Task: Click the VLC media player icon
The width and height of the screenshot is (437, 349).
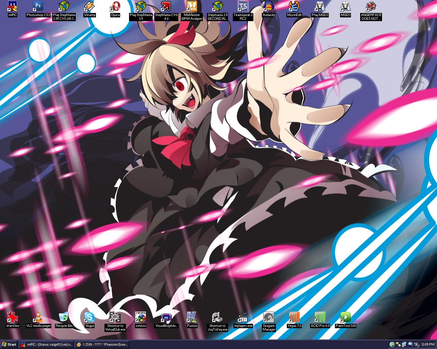Action: click(x=39, y=317)
